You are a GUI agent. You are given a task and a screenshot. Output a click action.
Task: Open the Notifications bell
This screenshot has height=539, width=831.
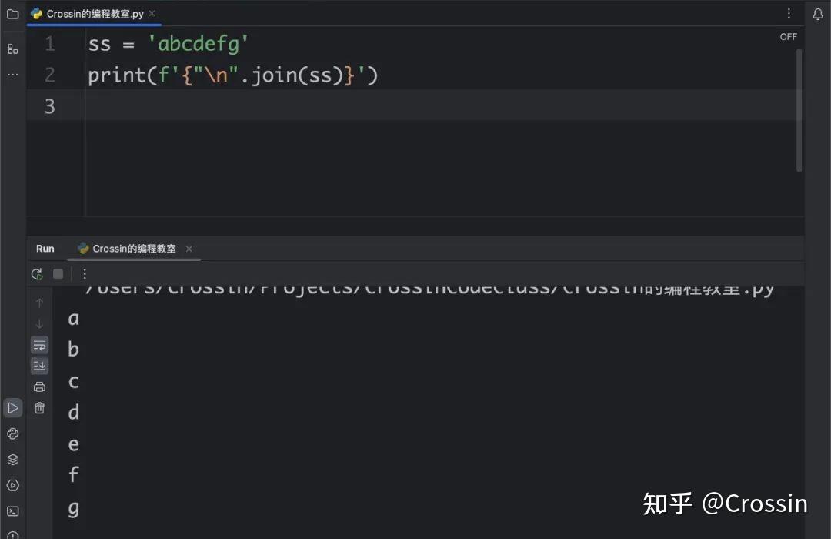(818, 14)
